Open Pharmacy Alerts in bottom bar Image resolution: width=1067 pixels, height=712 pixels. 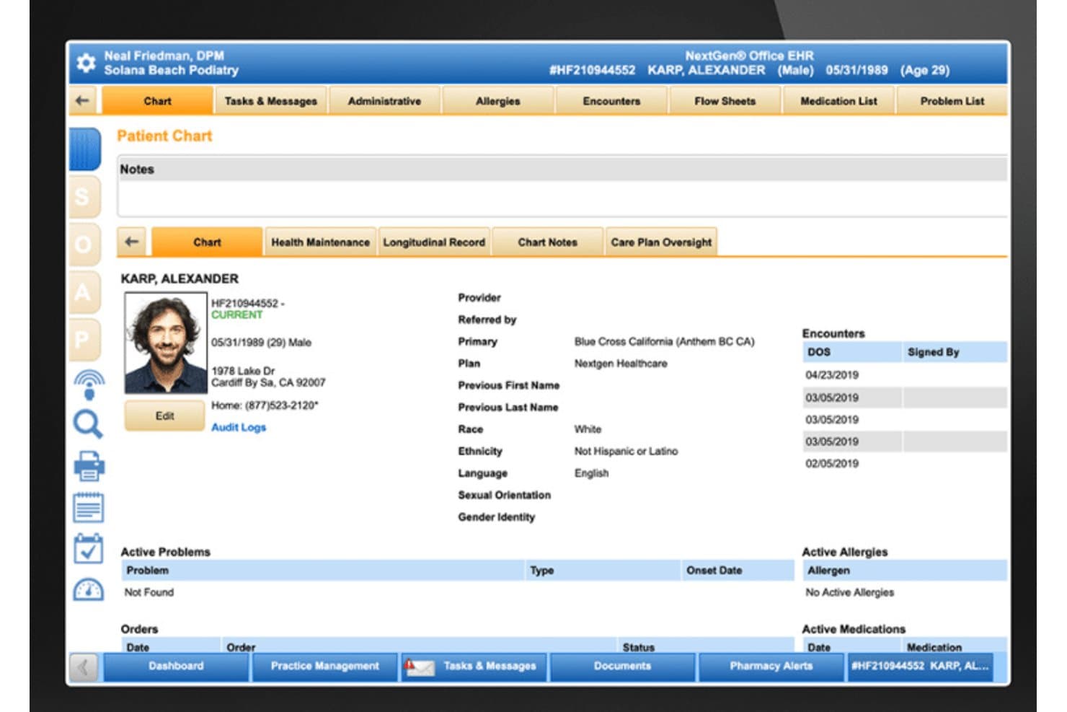point(771,667)
